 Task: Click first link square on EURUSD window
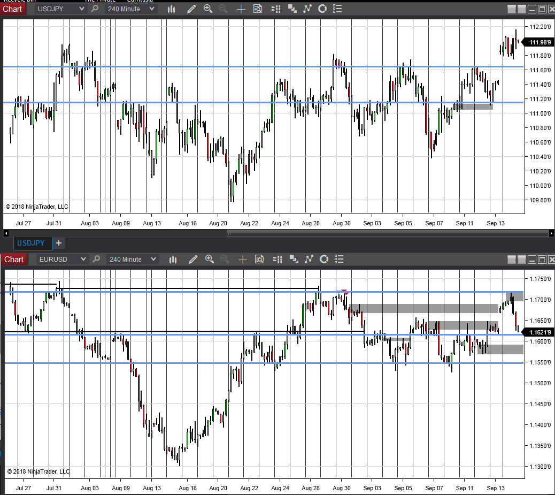pyautogui.click(x=512, y=260)
